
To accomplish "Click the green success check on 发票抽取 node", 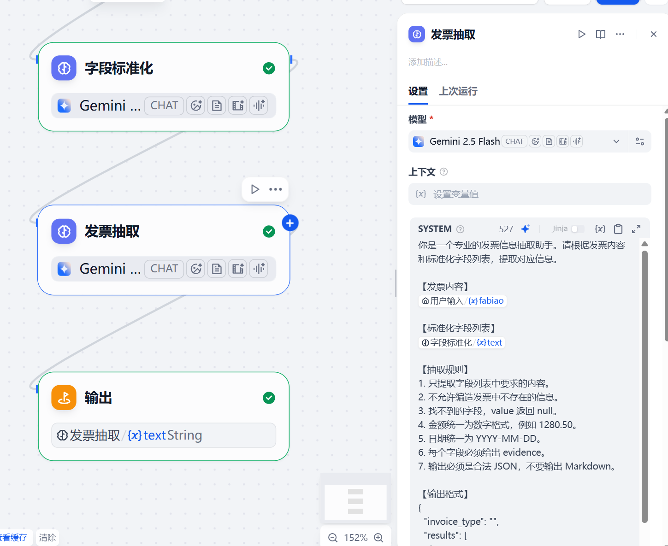I will pos(269,231).
